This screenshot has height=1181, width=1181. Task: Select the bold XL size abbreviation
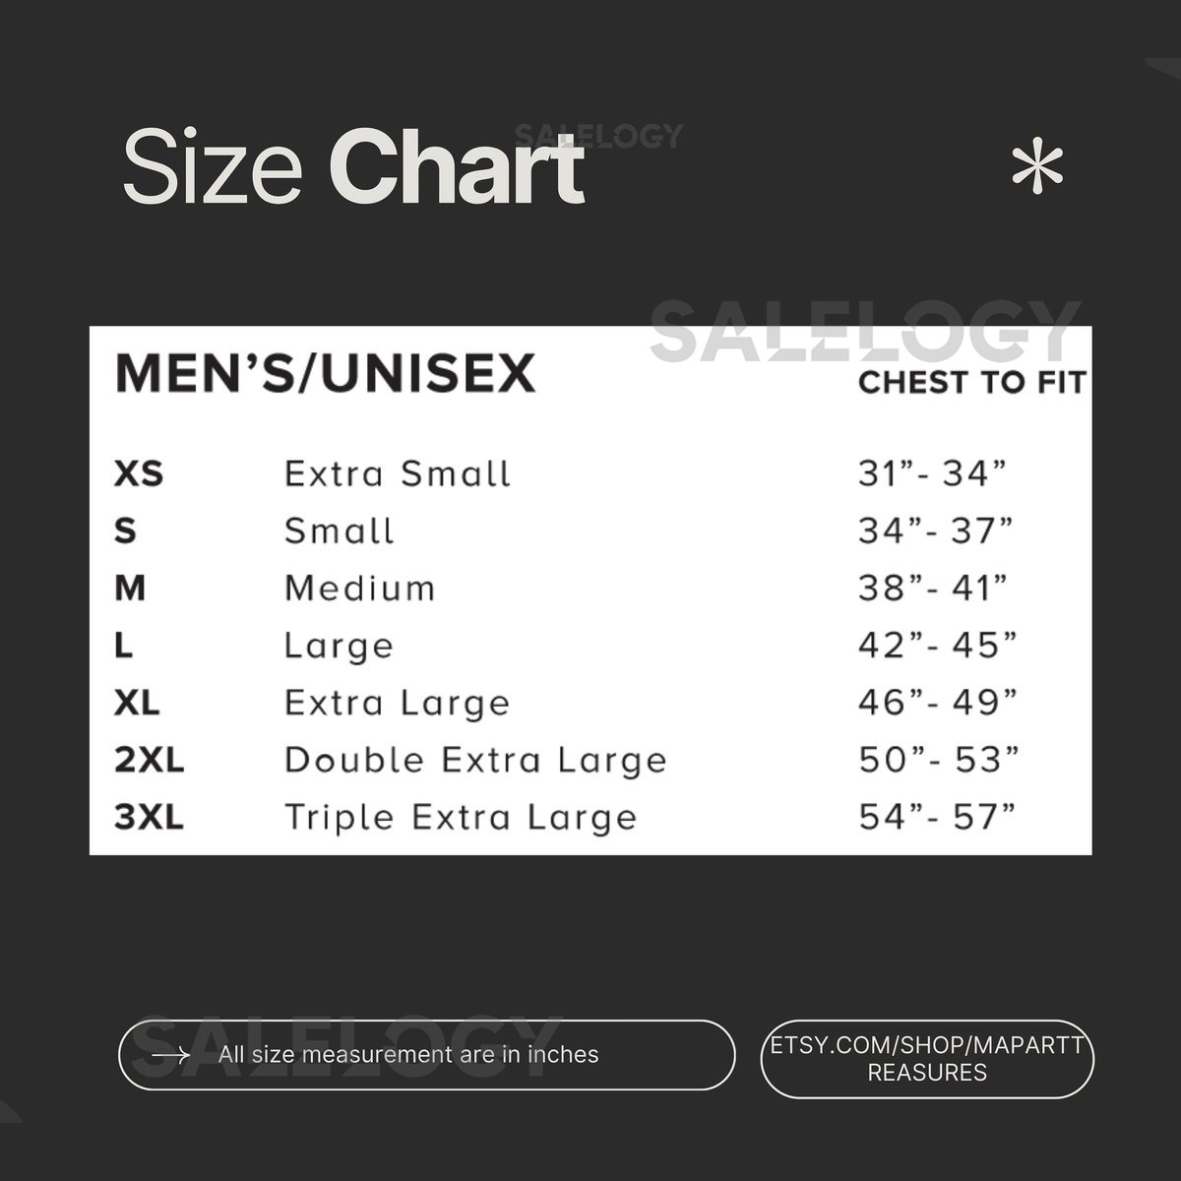point(137,703)
